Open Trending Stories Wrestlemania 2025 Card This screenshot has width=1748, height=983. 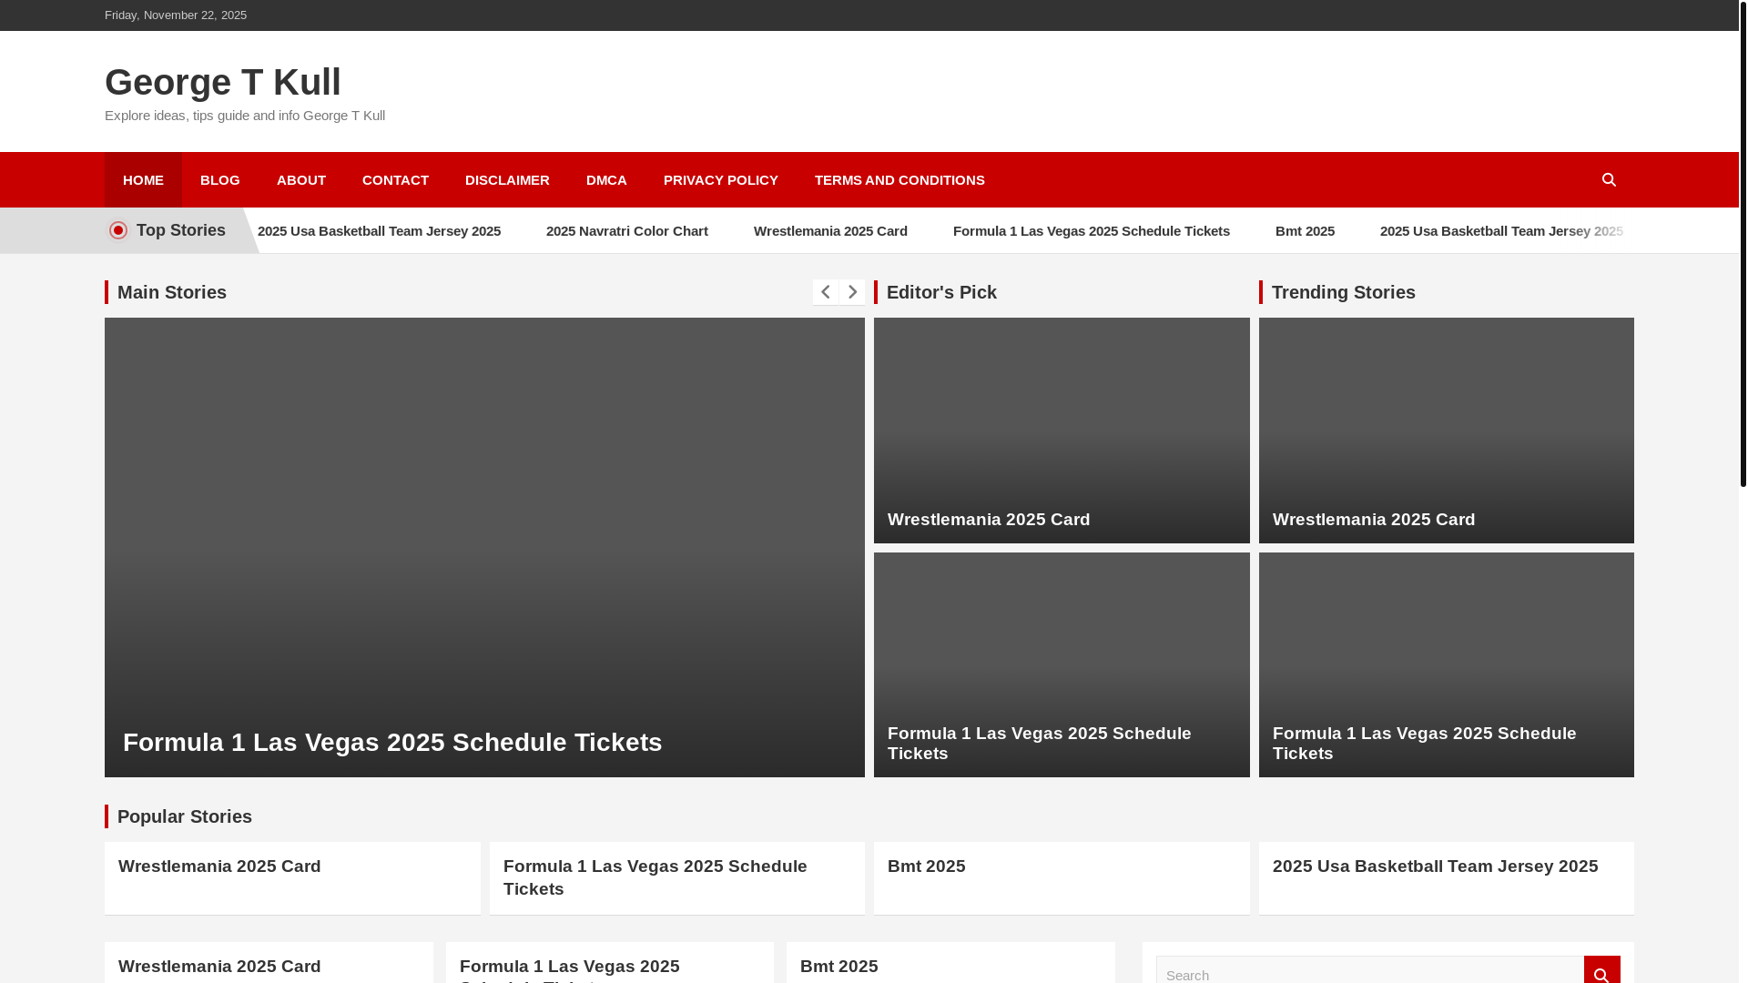[x=1374, y=520]
